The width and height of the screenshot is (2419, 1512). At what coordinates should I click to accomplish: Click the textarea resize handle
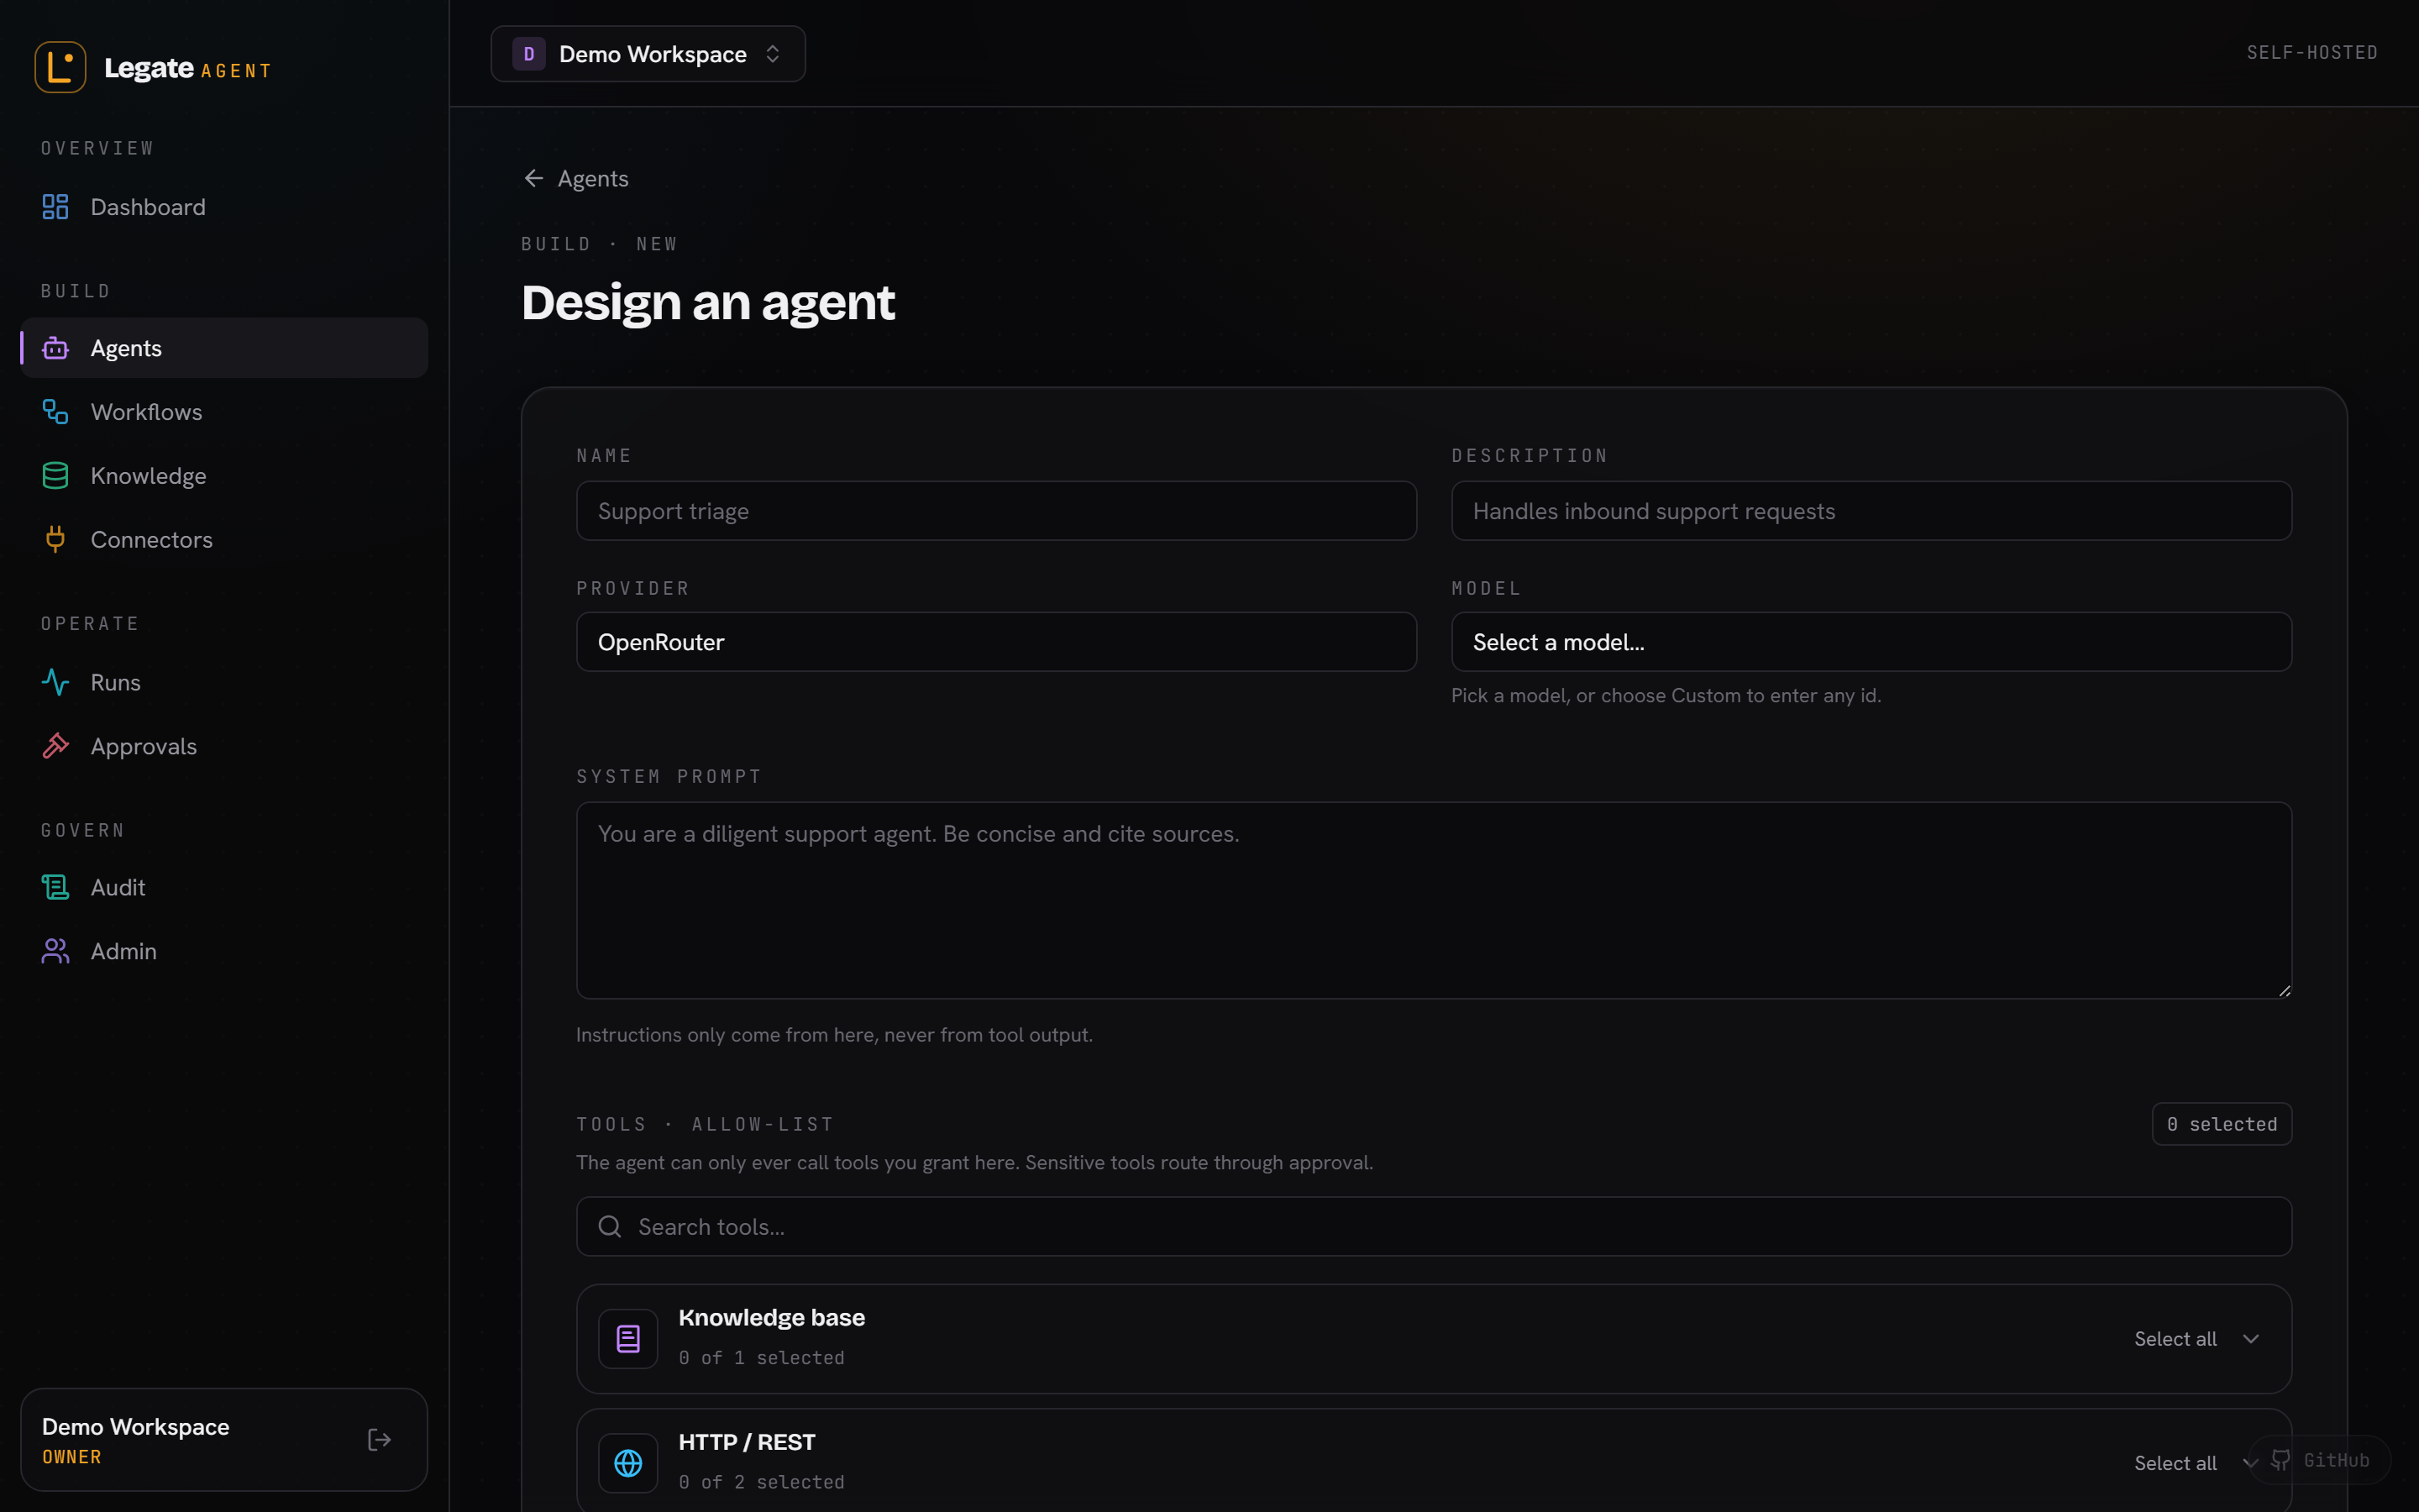tap(2284, 991)
